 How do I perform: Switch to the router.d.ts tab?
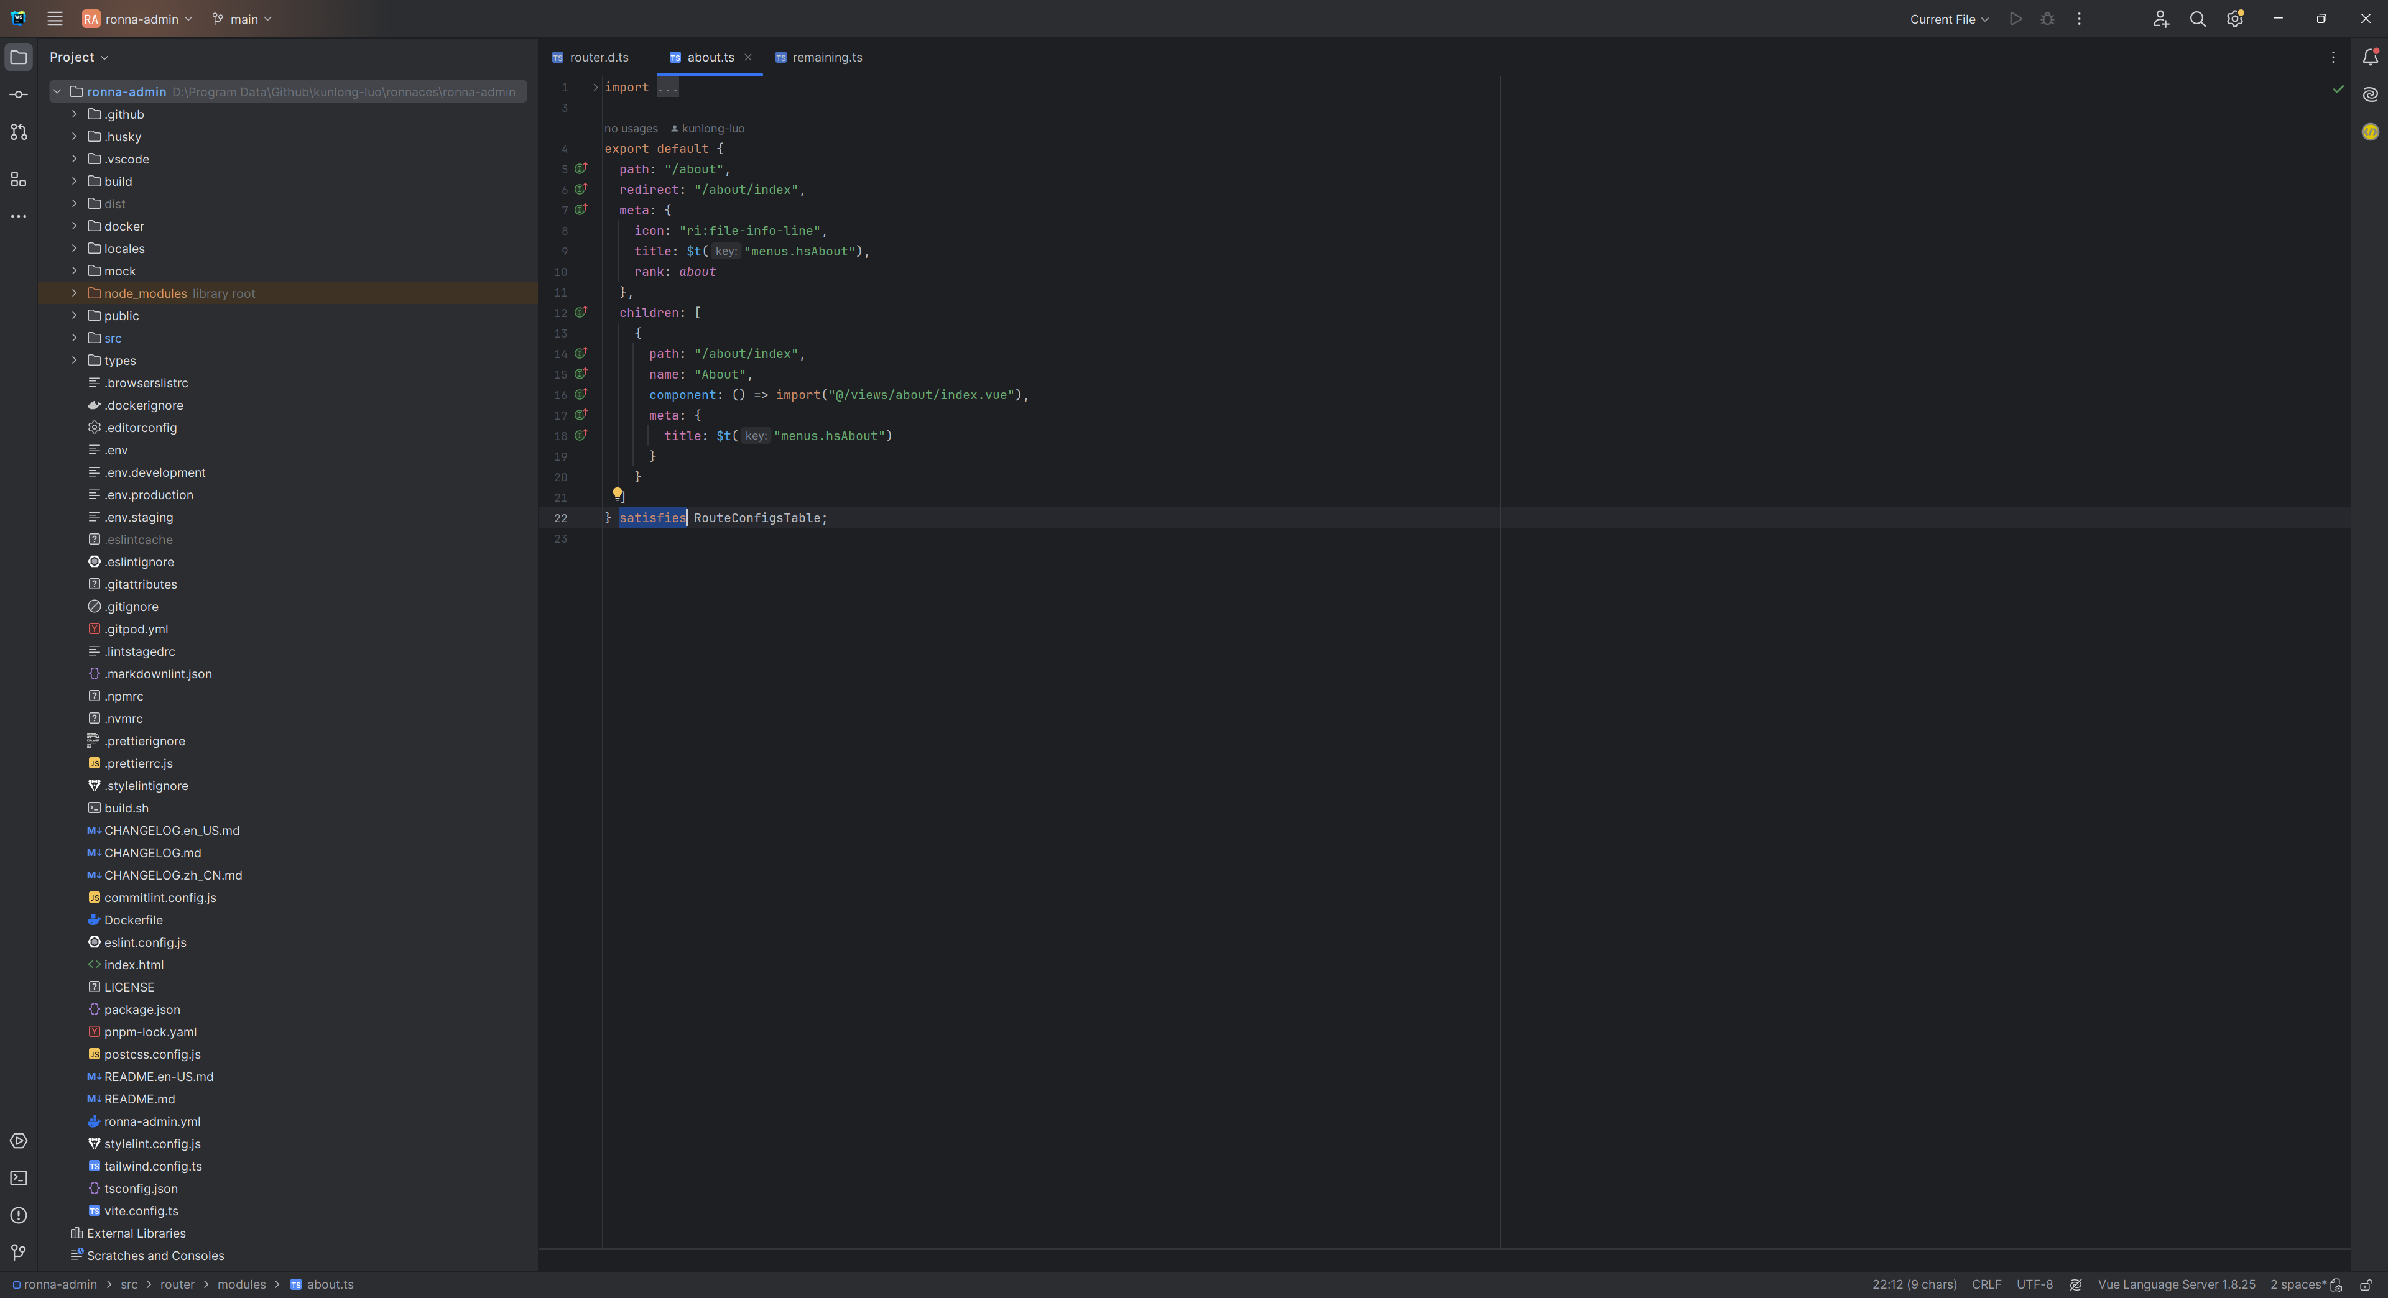click(x=591, y=57)
